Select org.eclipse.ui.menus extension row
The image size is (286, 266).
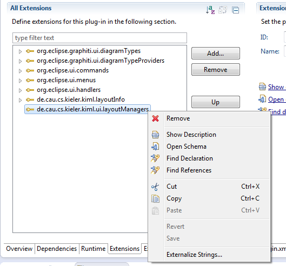tap(66, 80)
